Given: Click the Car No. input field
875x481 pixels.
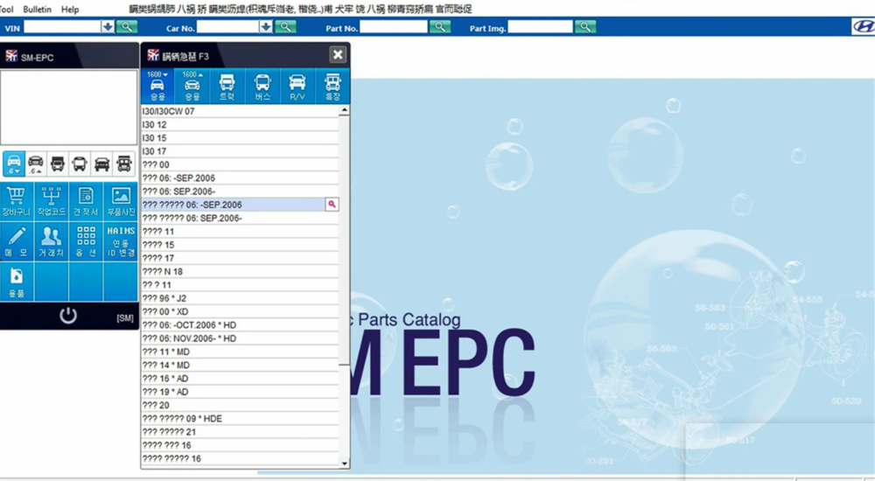Looking at the screenshot, I should coord(228,27).
